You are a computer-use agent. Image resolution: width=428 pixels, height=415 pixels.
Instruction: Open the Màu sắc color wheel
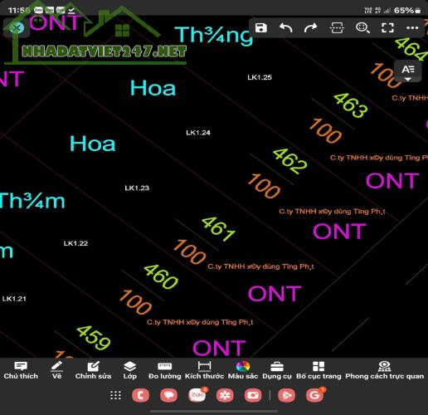point(243,370)
